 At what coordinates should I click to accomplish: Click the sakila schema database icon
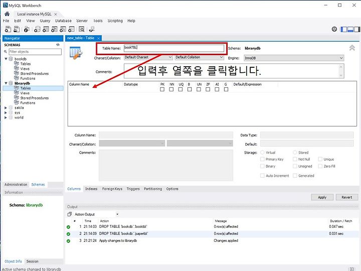click(x=11, y=107)
